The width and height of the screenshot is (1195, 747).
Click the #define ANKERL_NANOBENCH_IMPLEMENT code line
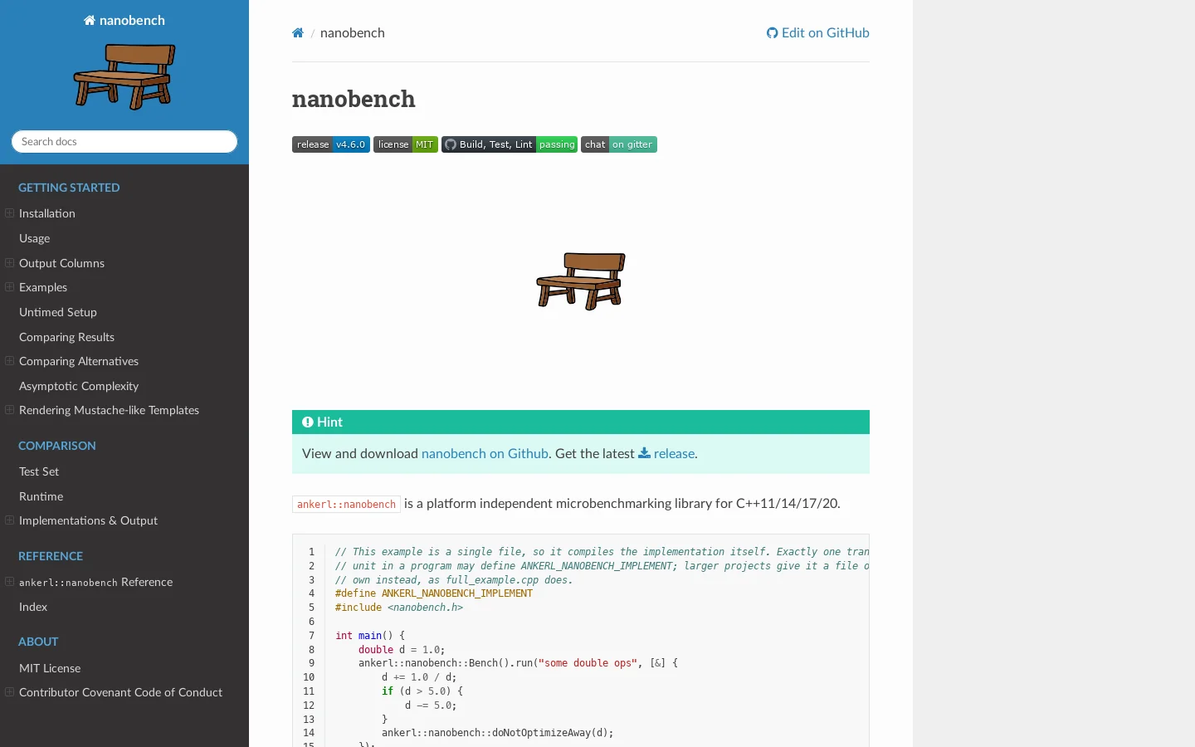pyautogui.click(x=434, y=593)
